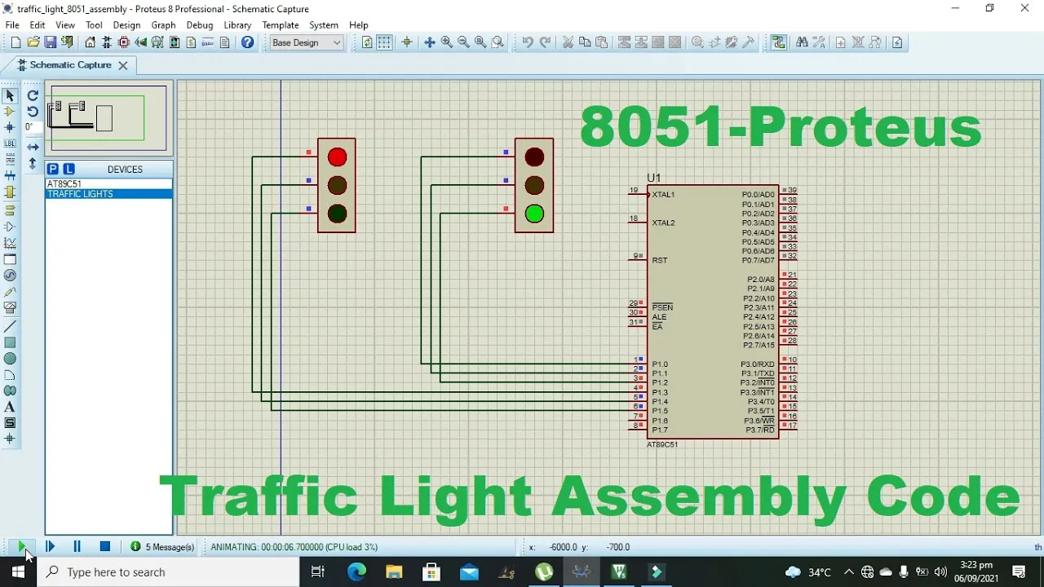Select the 2D graphics Box tool
The image size is (1044, 587).
click(10, 342)
